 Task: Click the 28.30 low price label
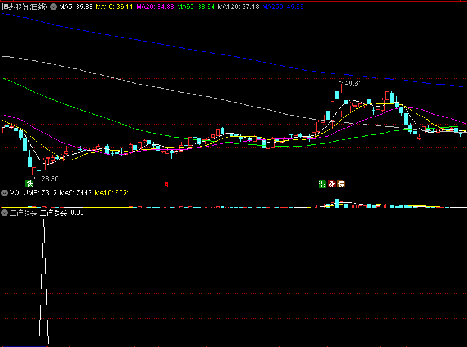[x=50, y=179]
